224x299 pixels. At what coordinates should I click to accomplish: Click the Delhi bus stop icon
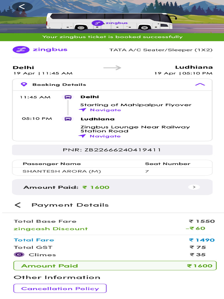(x=68, y=97)
